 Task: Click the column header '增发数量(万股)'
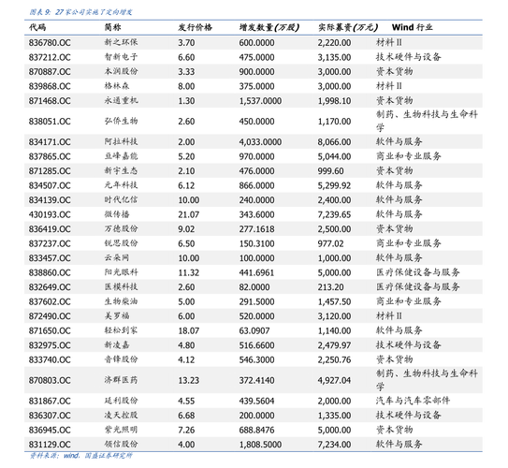click(x=269, y=27)
